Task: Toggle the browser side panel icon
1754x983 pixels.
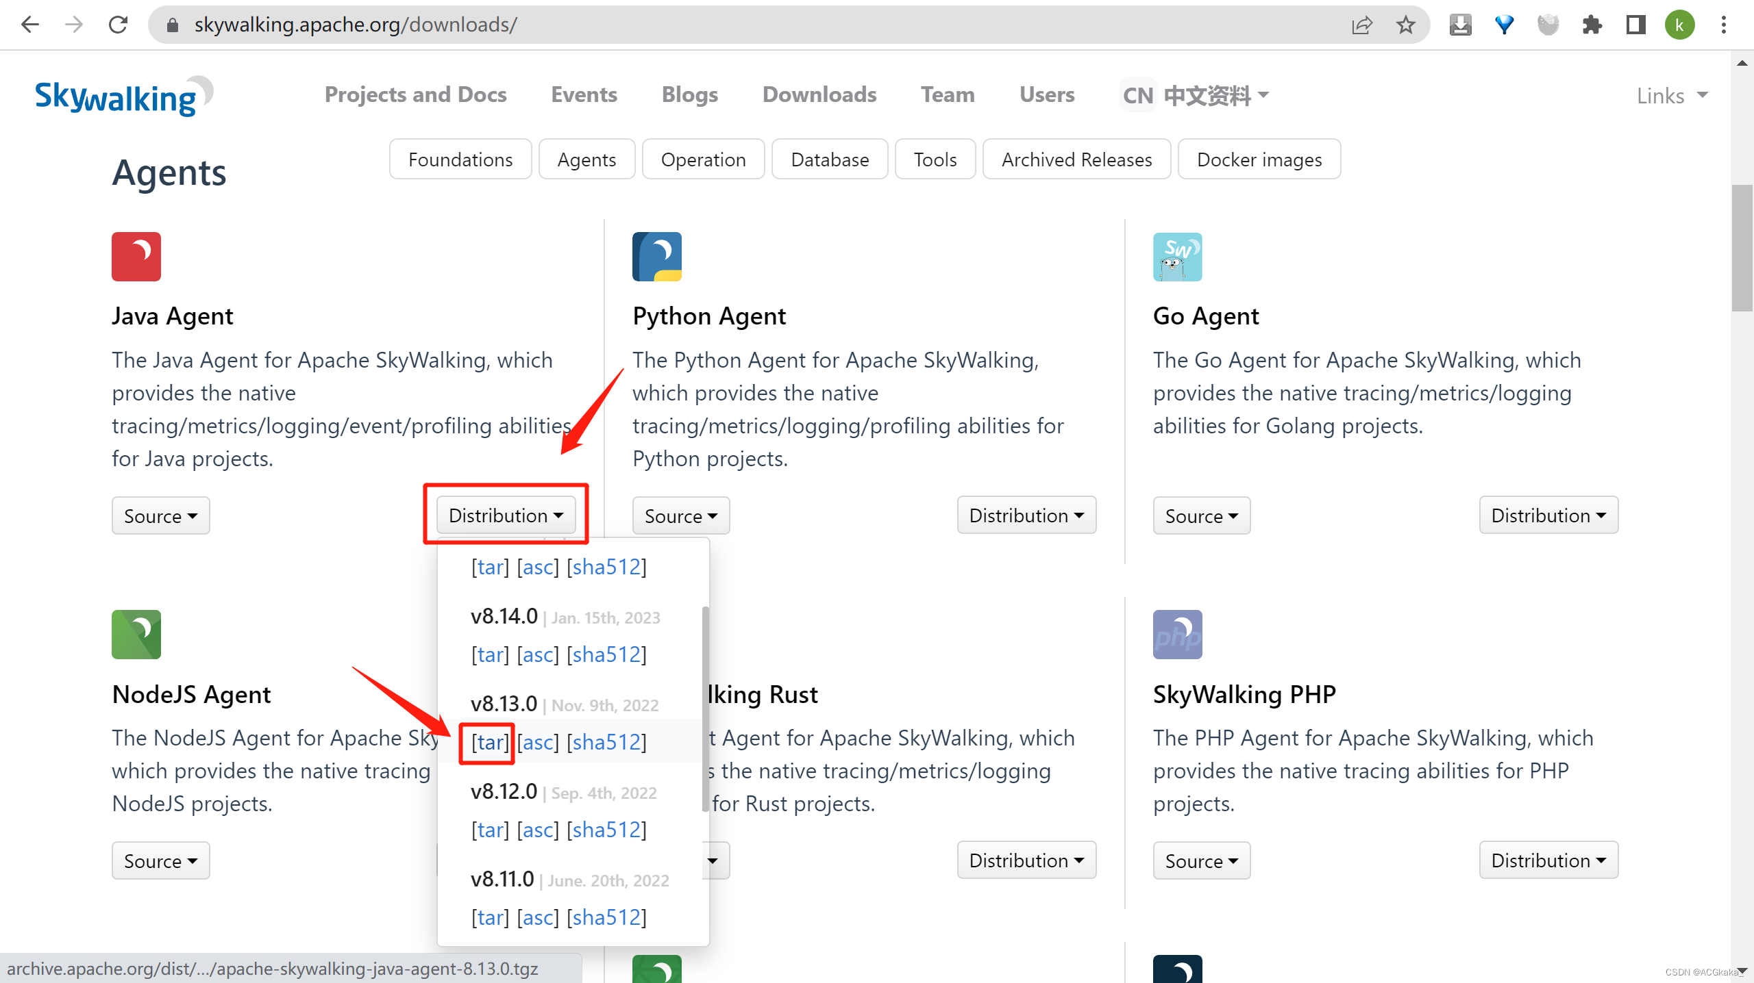Action: tap(1636, 25)
